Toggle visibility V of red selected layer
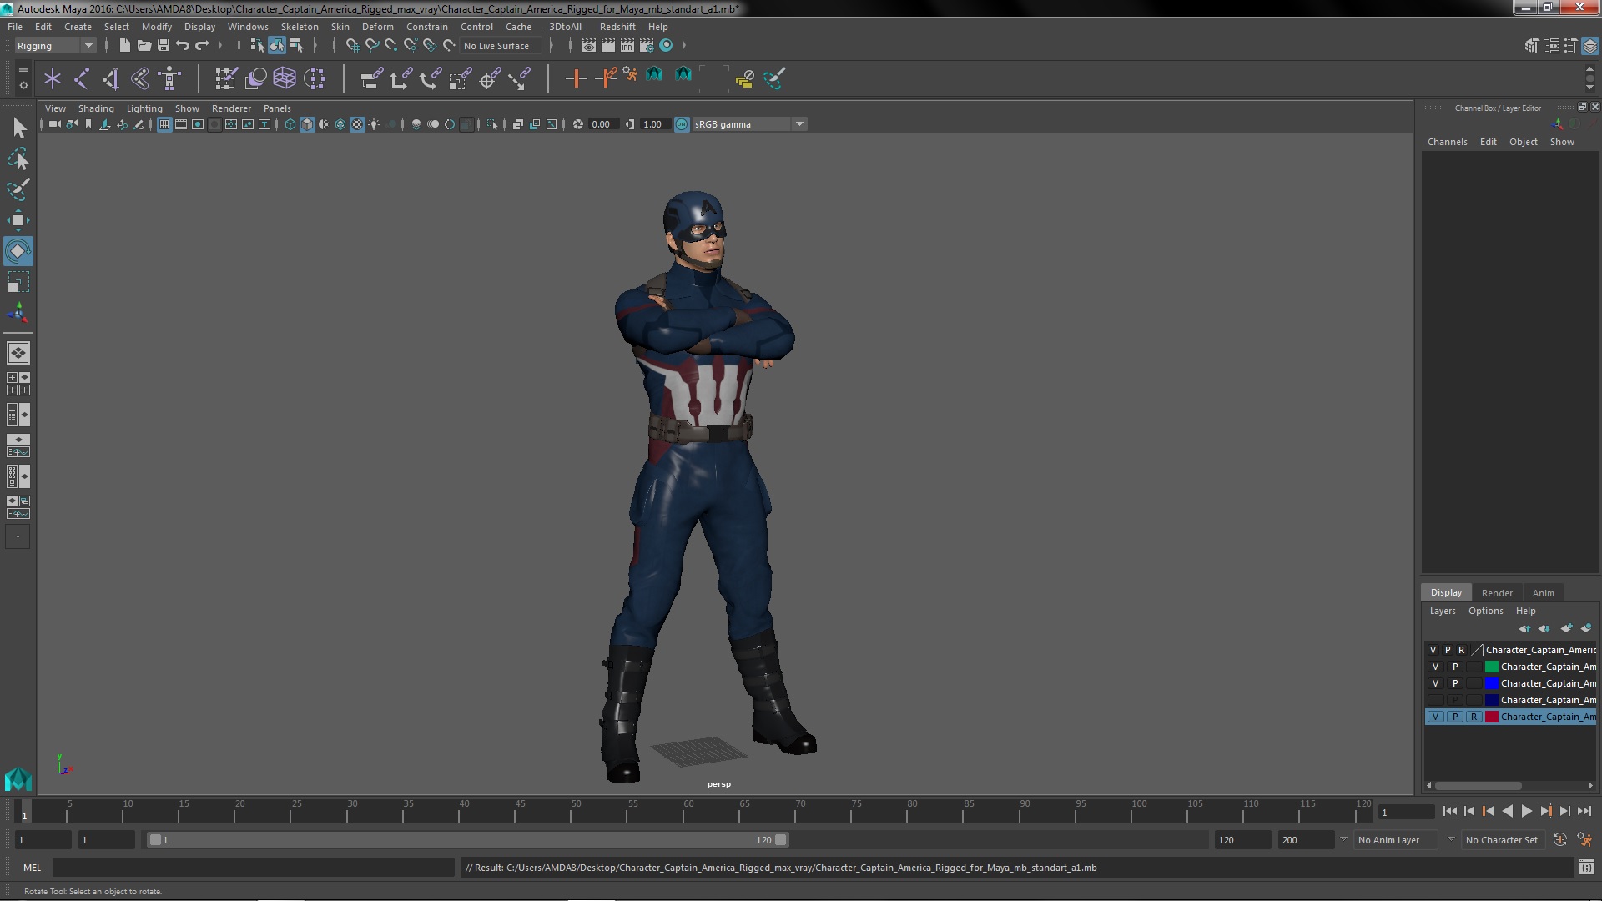 click(x=1435, y=717)
